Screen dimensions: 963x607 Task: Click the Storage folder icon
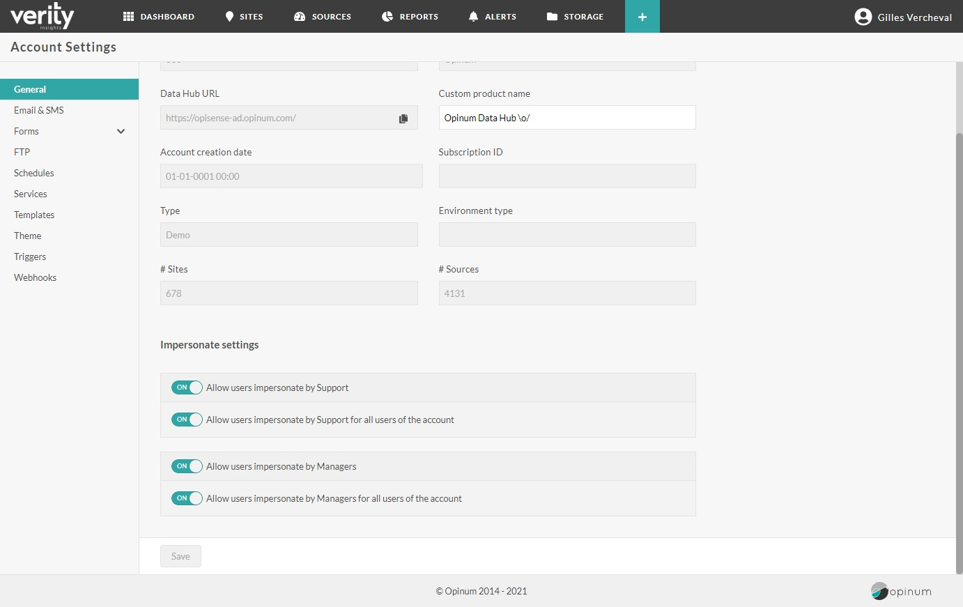pos(552,16)
